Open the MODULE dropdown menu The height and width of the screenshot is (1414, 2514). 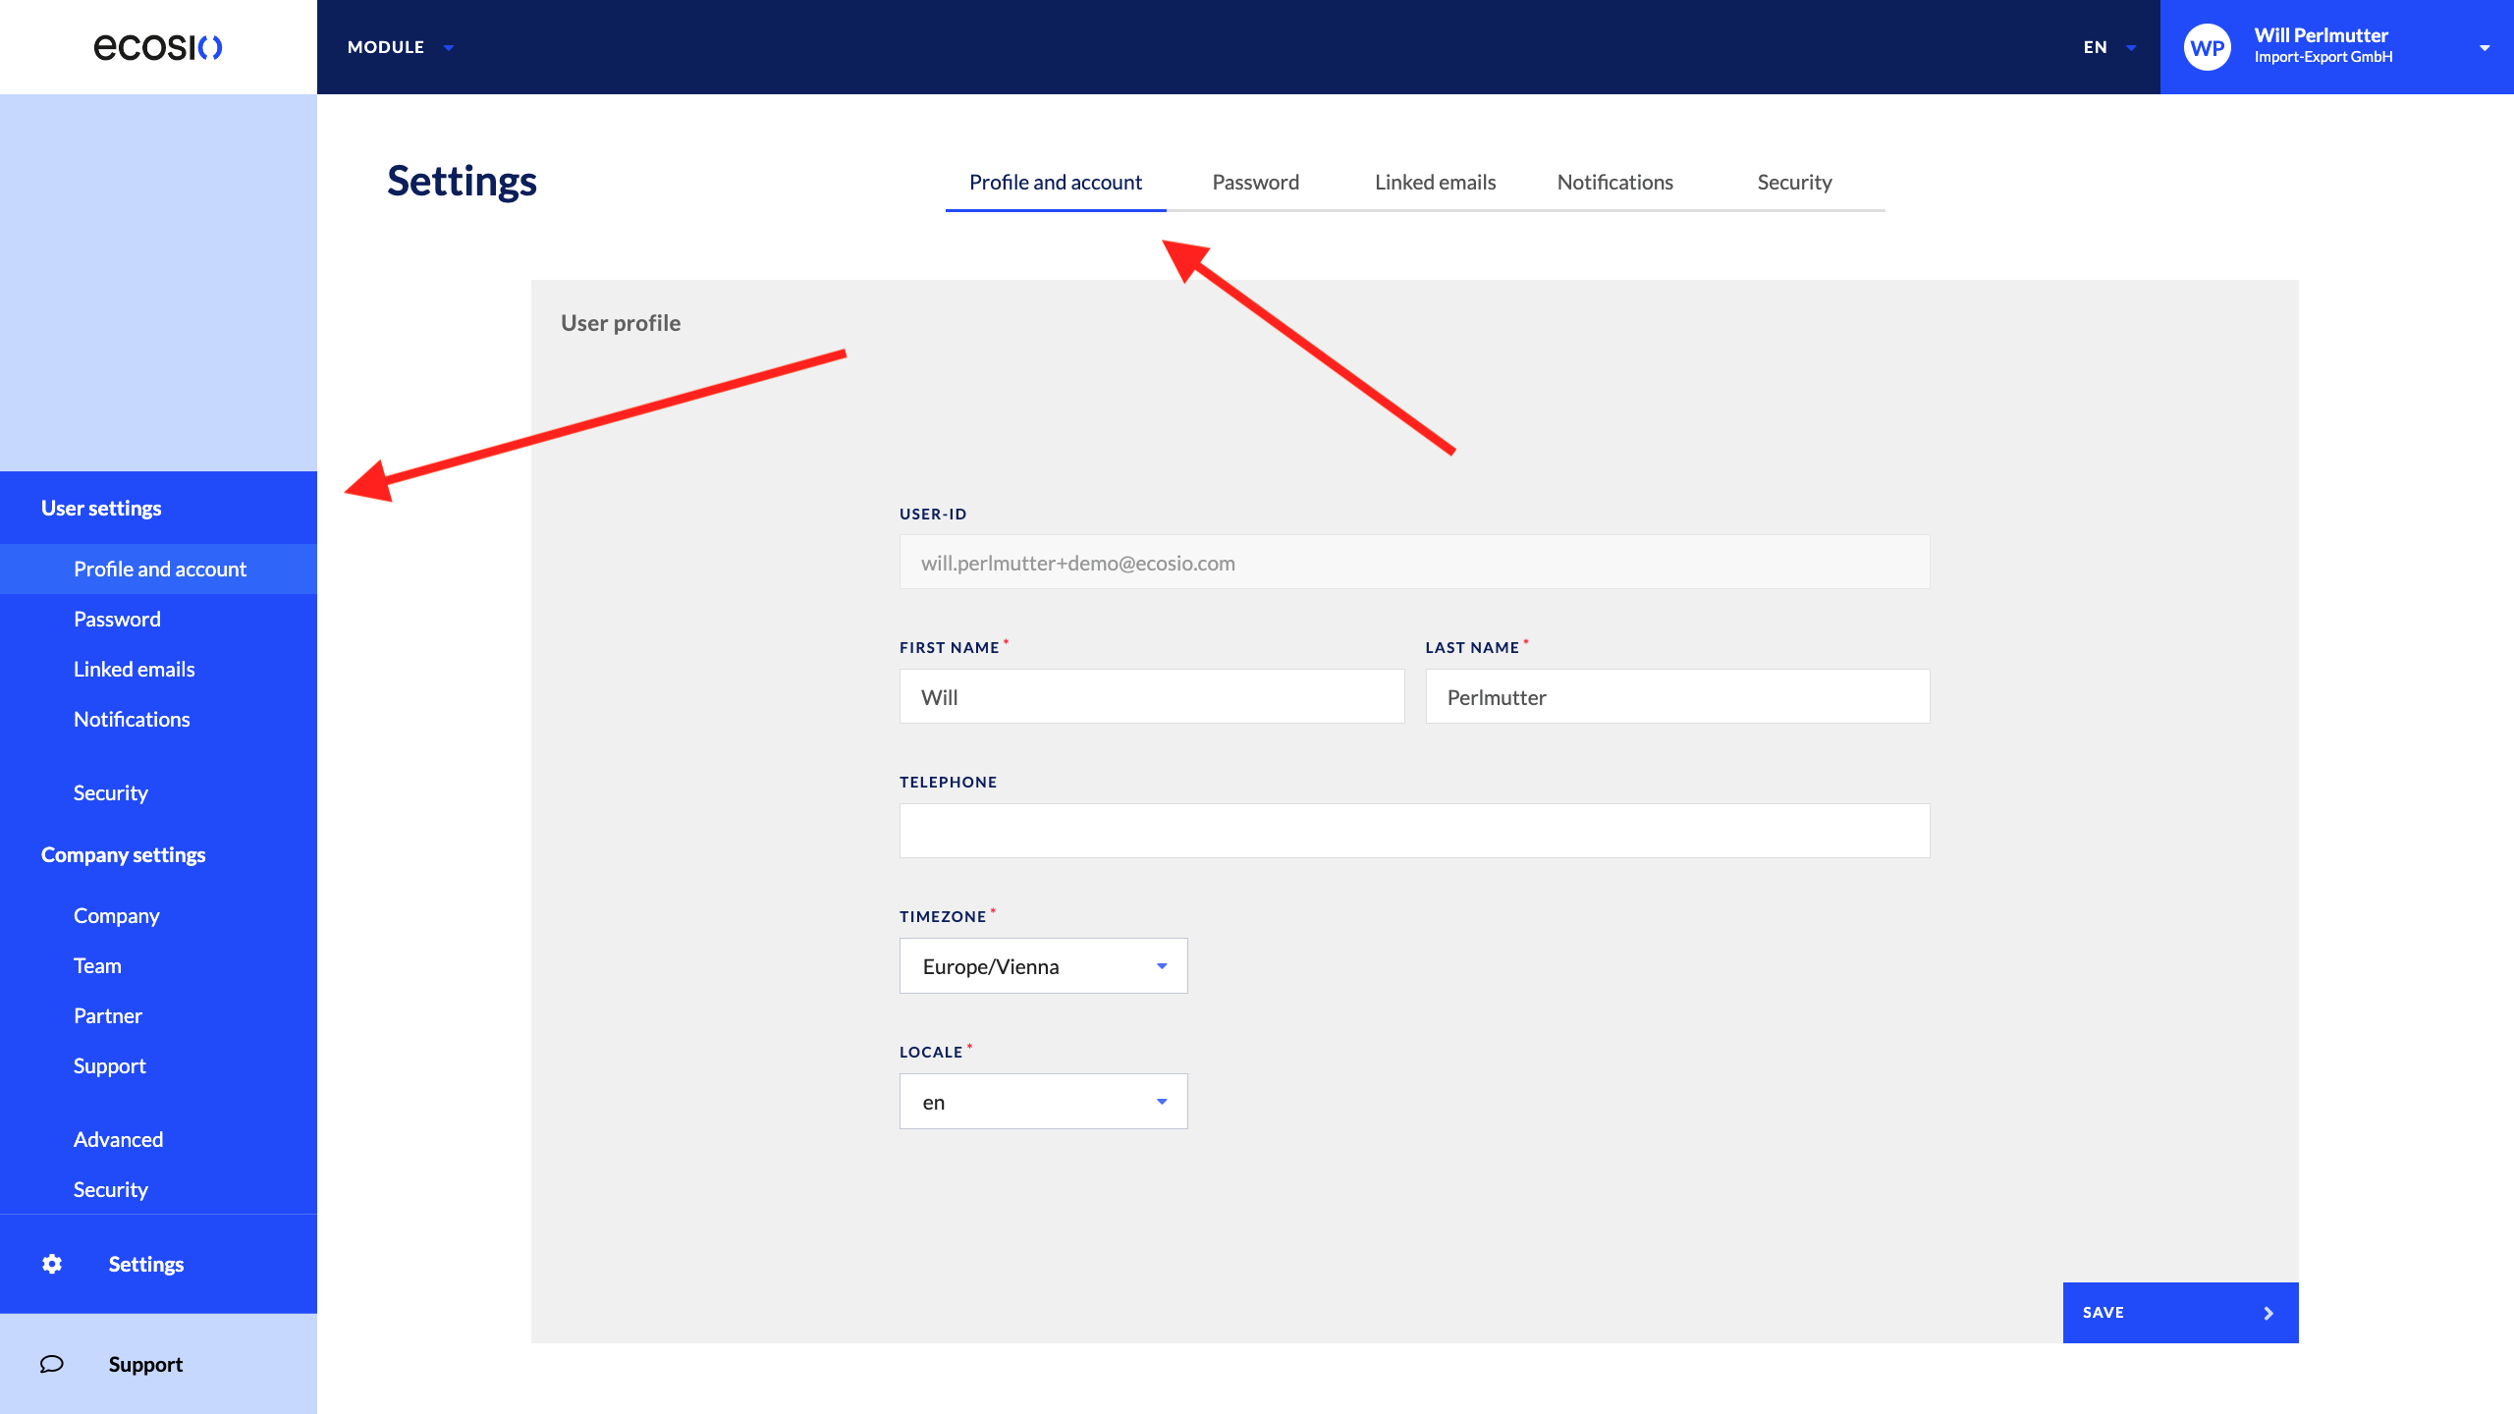coord(400,47)
